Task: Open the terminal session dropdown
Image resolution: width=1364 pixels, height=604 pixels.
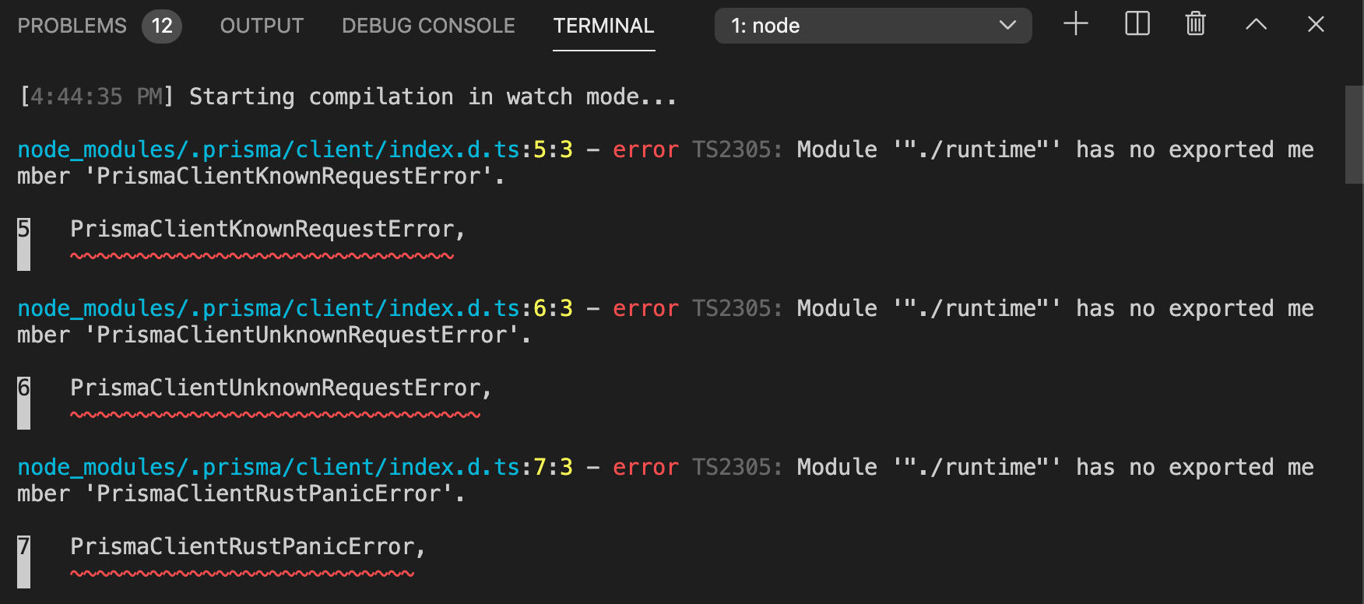Action: 872,25
